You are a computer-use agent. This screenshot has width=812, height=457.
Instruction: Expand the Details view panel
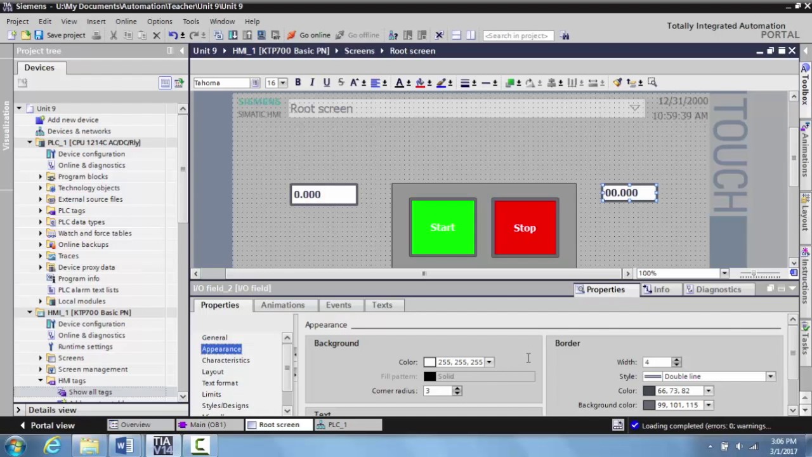(x=18, y=410)
